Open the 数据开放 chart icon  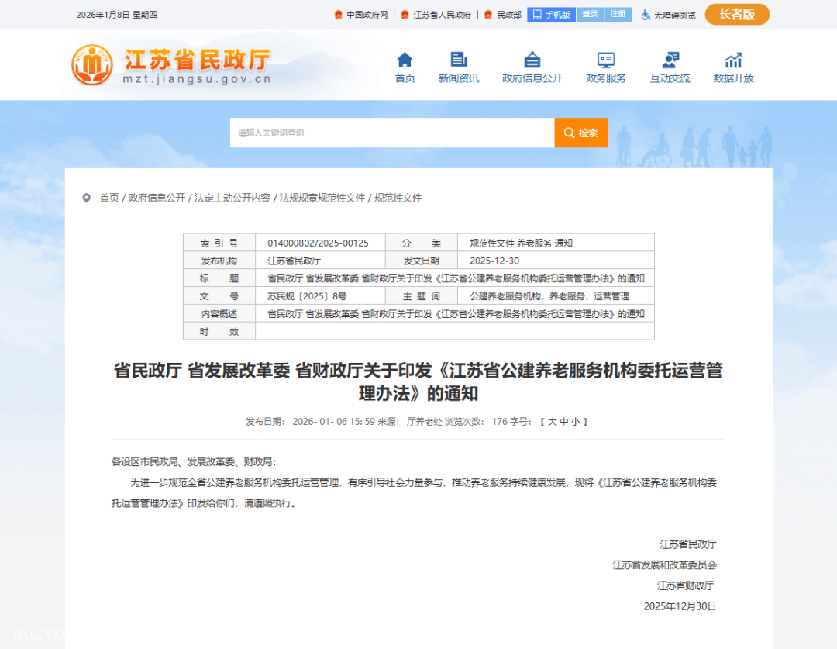pos(733,60)
